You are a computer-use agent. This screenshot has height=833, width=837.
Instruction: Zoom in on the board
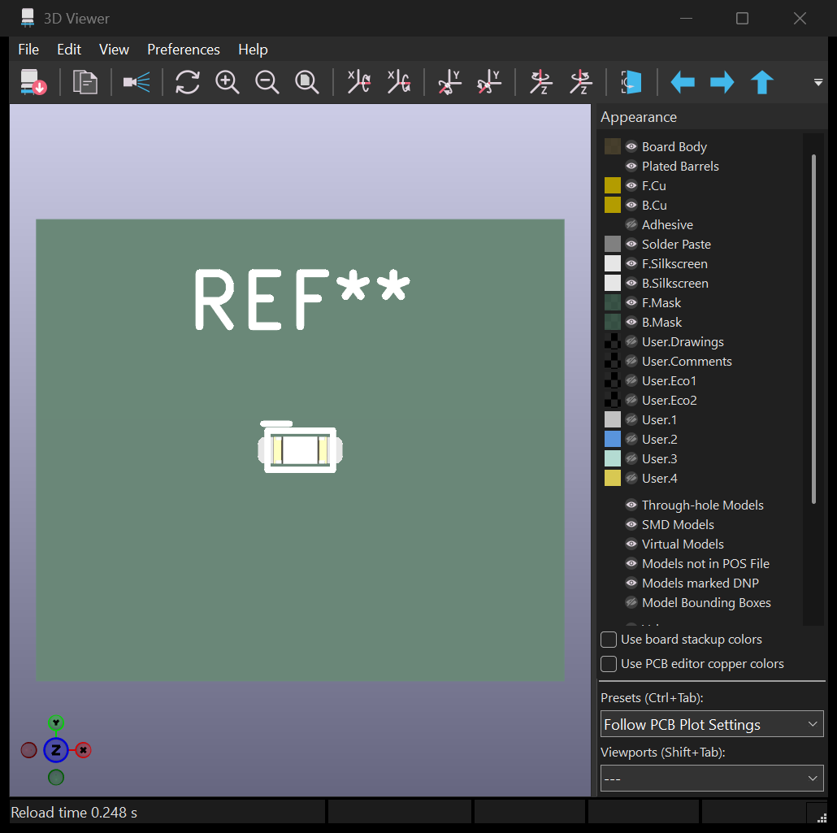[x=228, y=82]
